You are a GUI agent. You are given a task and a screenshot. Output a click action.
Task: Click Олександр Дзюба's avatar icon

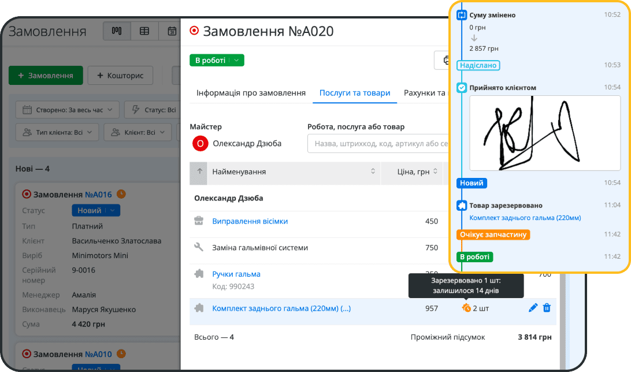(x=199, y=143)
